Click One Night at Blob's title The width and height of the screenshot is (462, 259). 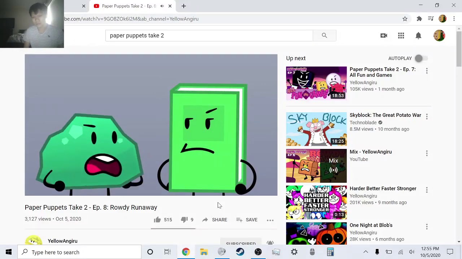pyautogui.click(x=371, y=225)
